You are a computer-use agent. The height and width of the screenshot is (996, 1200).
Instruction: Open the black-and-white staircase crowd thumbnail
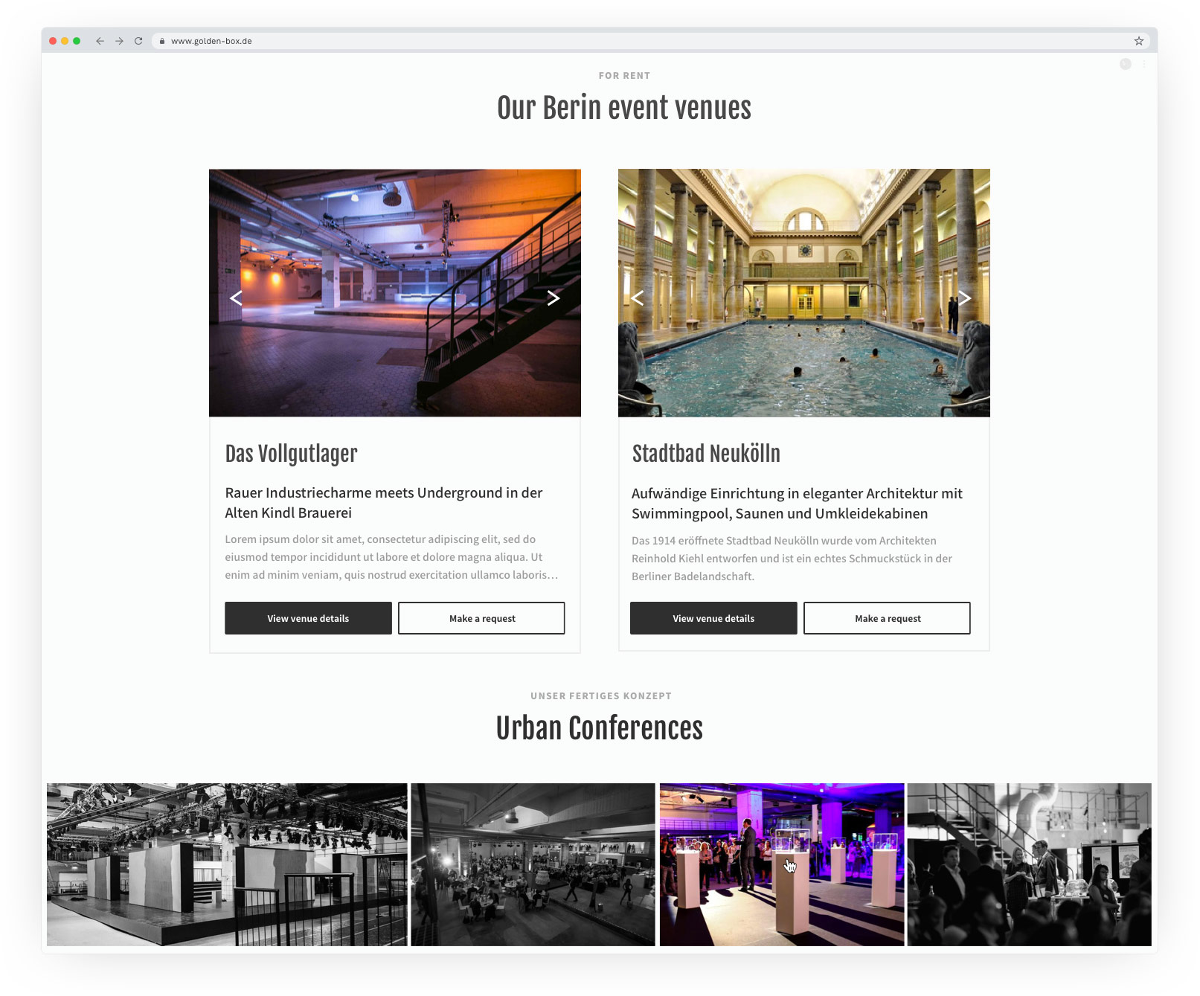pyautogui.click(x=1029, y=864)
